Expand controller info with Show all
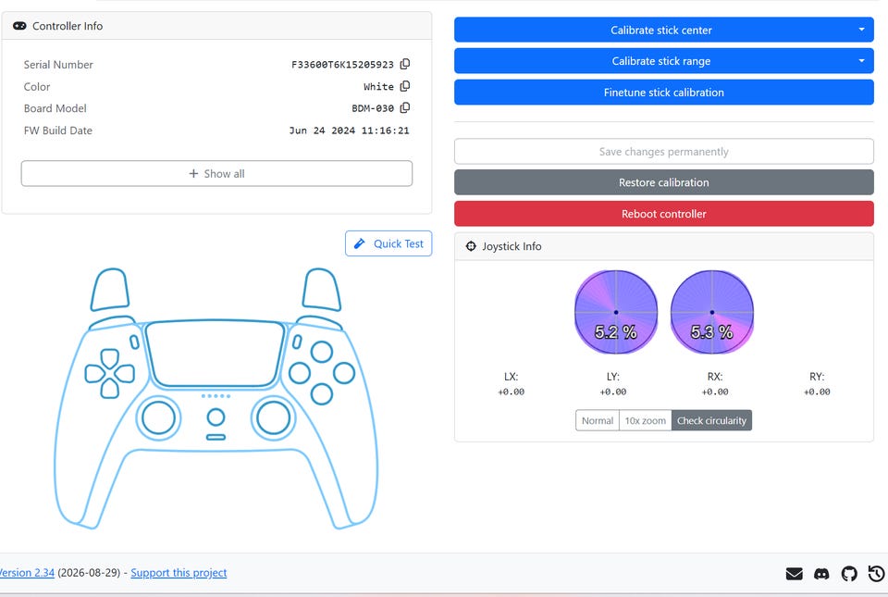888x597 pixels. (x=216, y=173)
